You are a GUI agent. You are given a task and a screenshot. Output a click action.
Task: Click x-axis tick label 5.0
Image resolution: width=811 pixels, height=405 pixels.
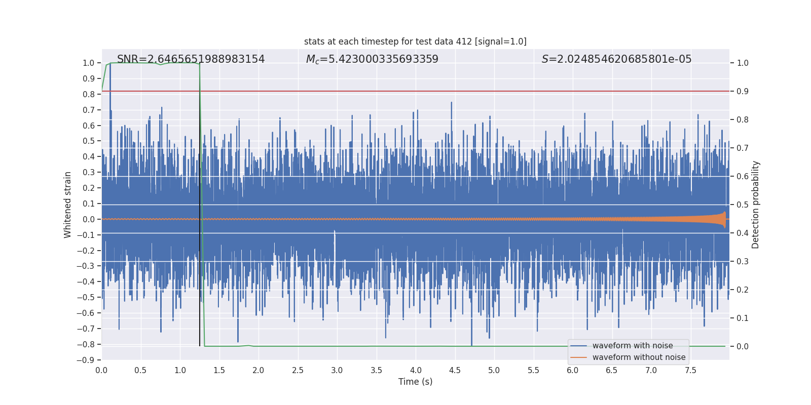494,371
